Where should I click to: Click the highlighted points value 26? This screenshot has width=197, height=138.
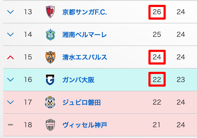point(157,12)
